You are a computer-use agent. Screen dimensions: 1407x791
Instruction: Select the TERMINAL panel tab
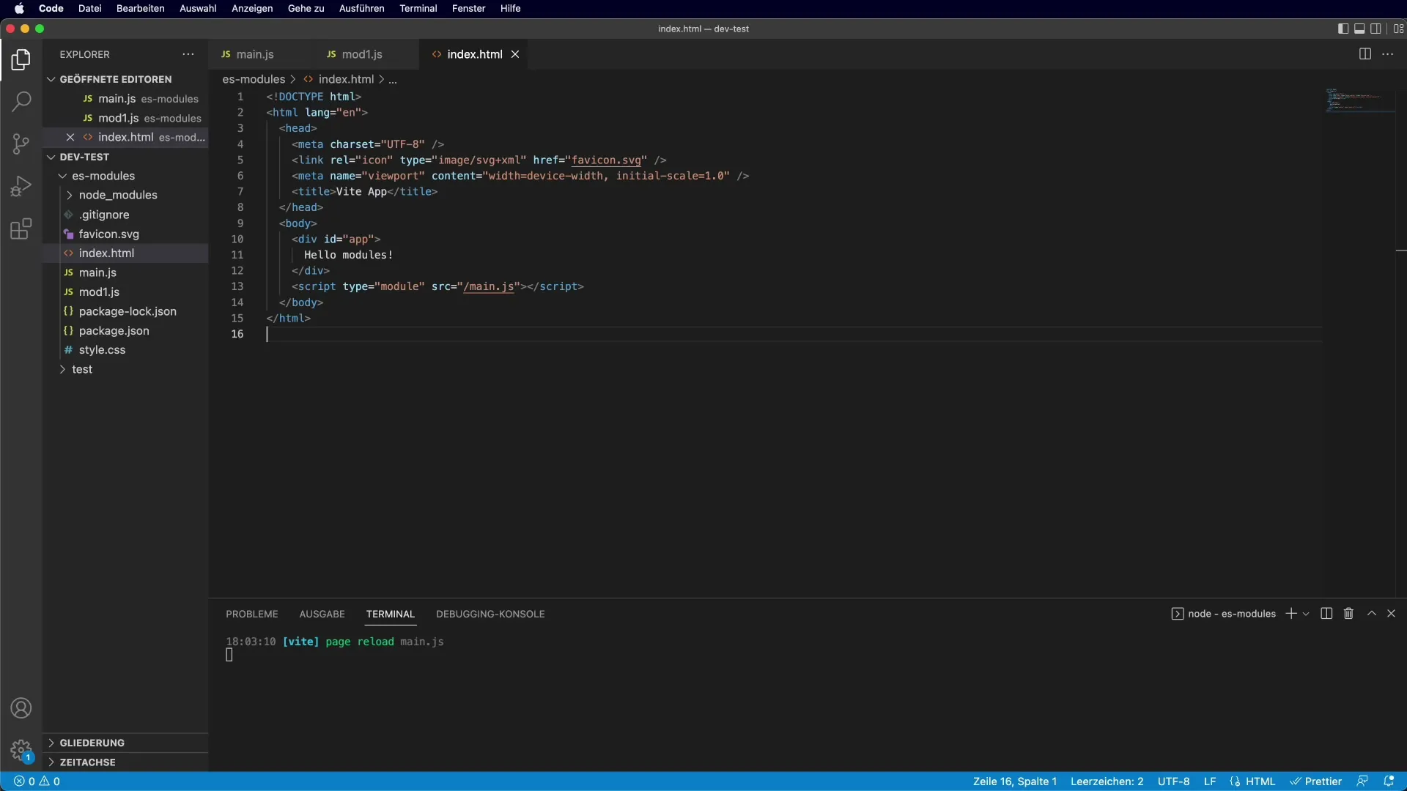(x=391, y=614)
